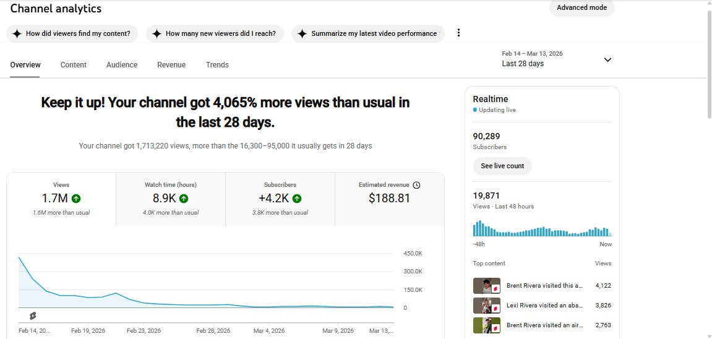Open the Audience tab
Screen dimensions: 712x339
click(122, 65)
